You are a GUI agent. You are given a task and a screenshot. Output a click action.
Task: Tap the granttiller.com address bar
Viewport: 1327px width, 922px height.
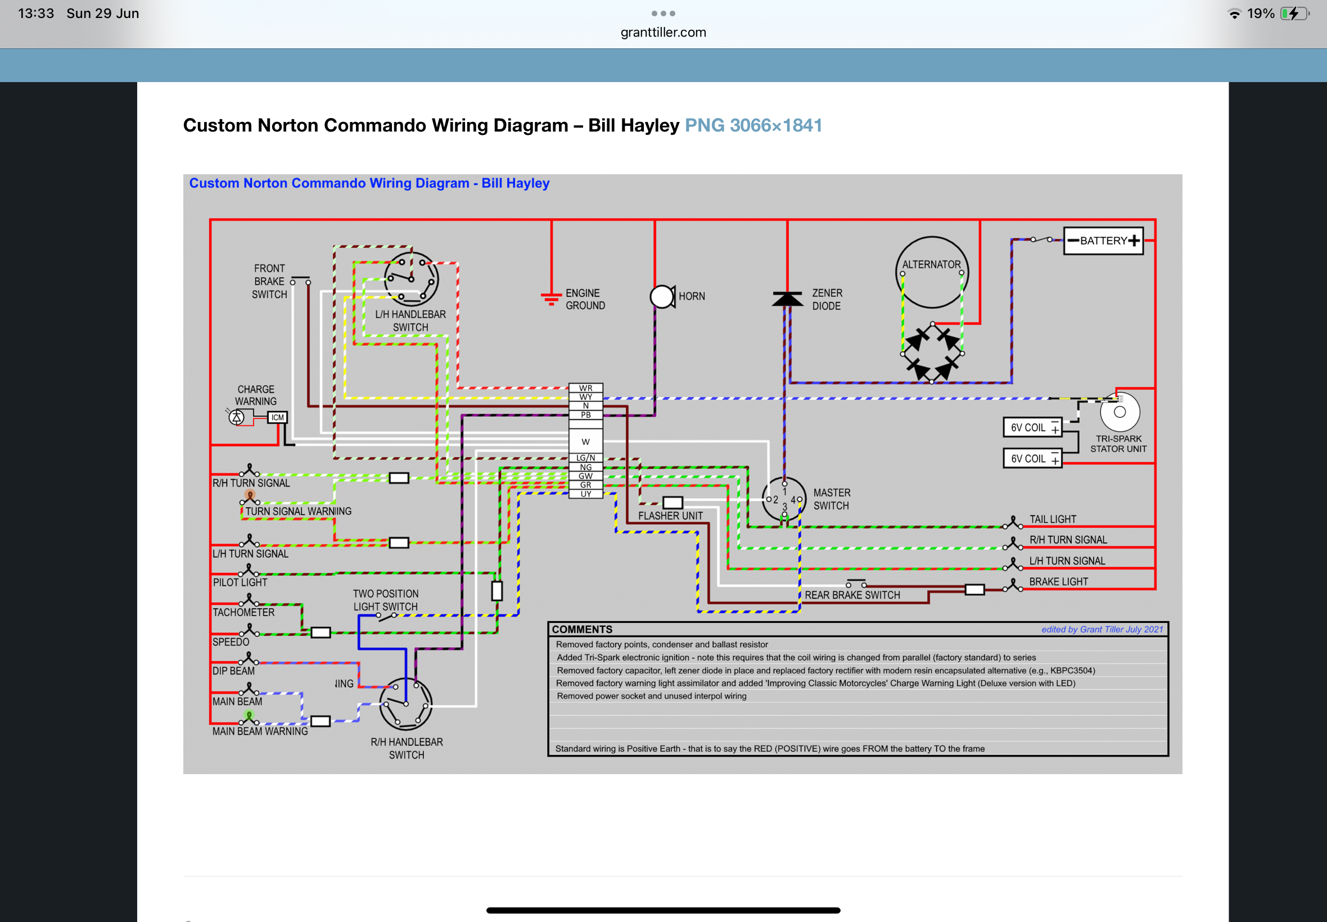coord(663,33)
